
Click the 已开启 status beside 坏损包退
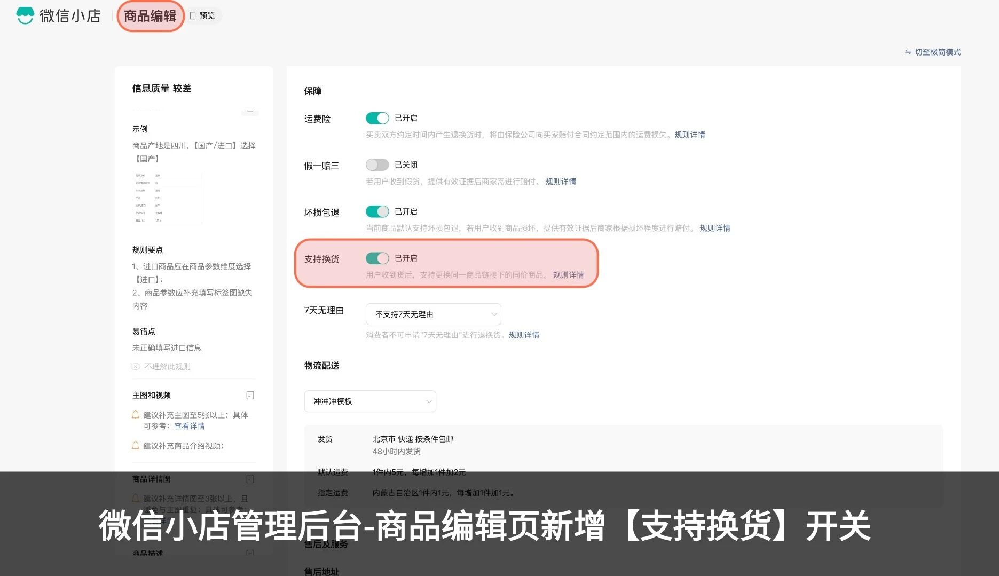(406, 211)
